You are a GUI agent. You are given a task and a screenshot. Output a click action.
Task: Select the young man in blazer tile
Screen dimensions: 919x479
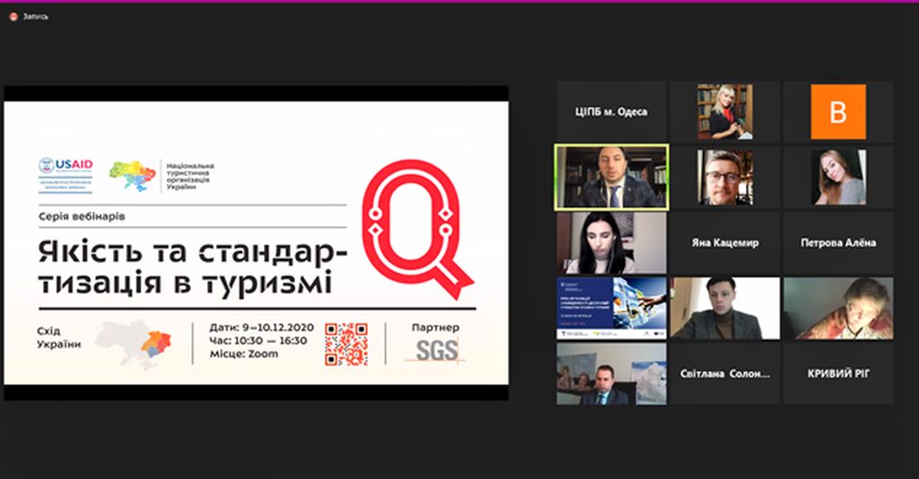[725, 308]
